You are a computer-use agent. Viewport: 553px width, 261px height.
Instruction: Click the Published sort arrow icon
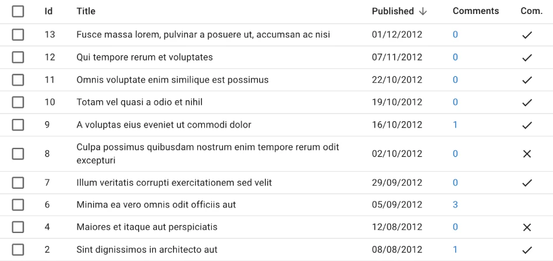[423, 11]
